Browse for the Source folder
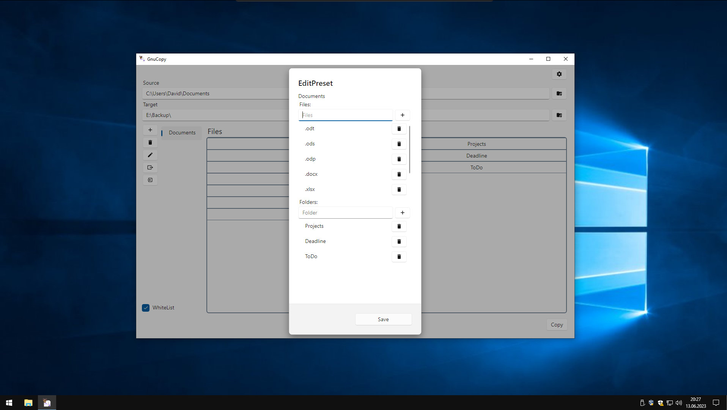Screen dimensions: 727x410 (559, 93)
